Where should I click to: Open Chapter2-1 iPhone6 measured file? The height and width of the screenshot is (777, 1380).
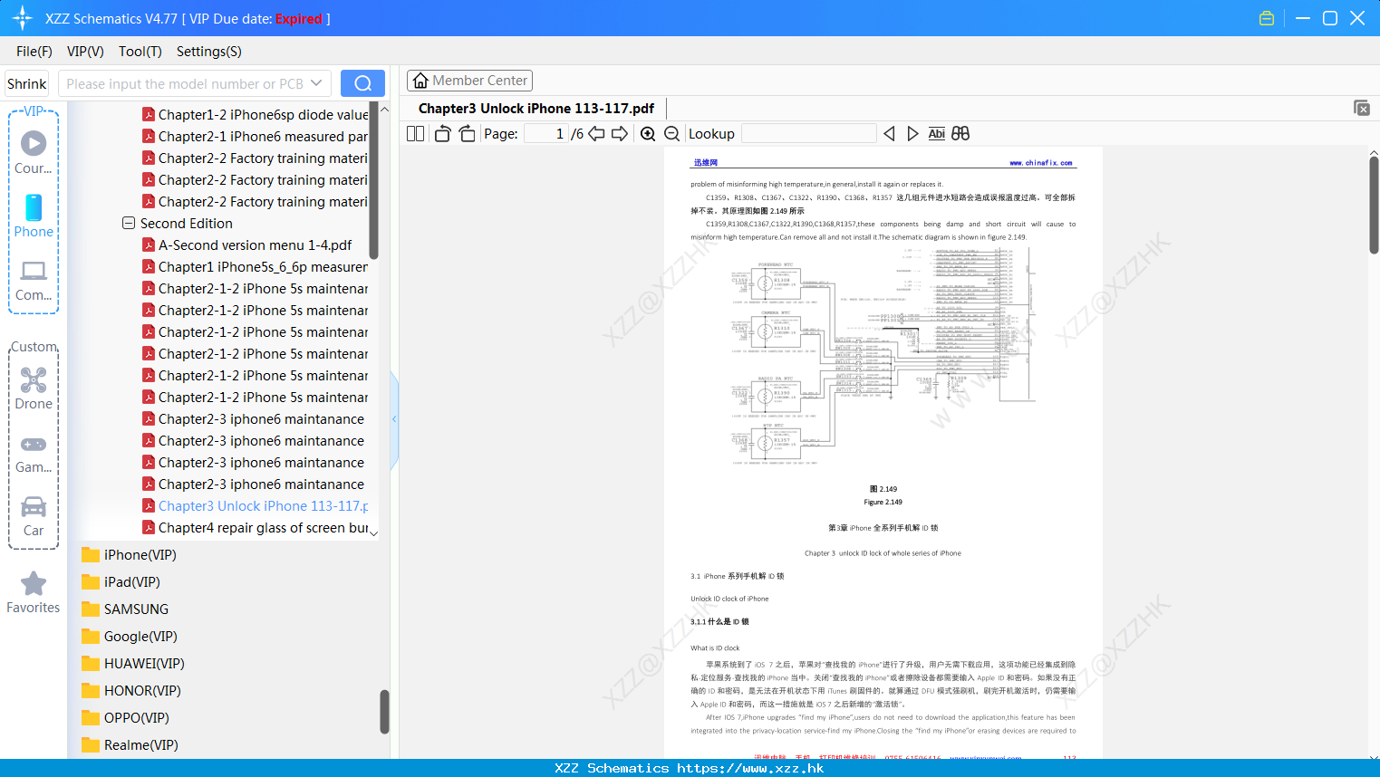click(255, 136)
